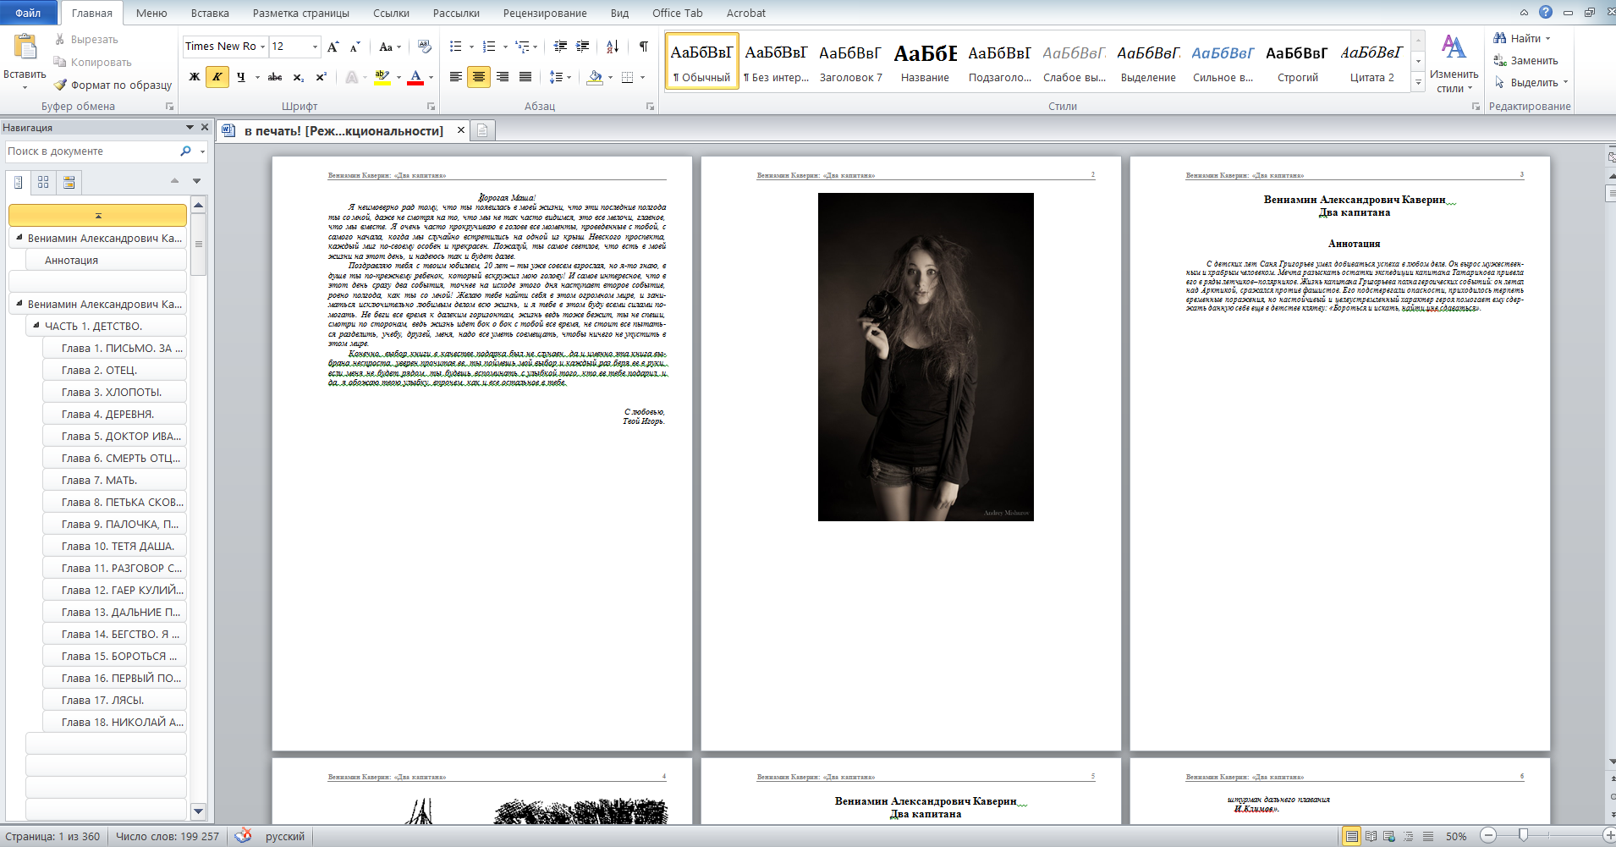The height and width of the screenshot is (847, 1616).
Task: Apply the Строгий style
Action: point(1297,62)
